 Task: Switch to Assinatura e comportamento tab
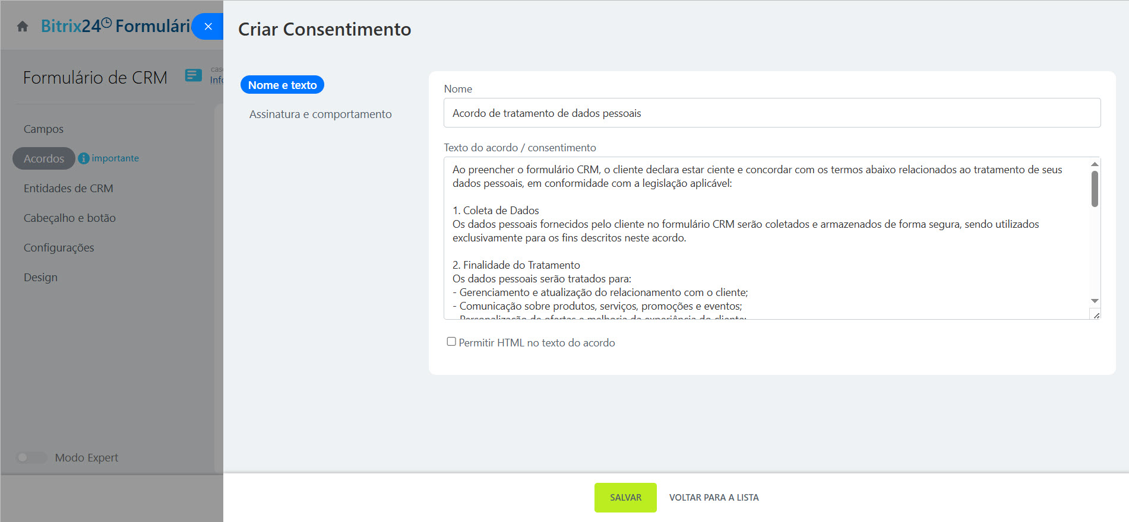tap(320, 114)
